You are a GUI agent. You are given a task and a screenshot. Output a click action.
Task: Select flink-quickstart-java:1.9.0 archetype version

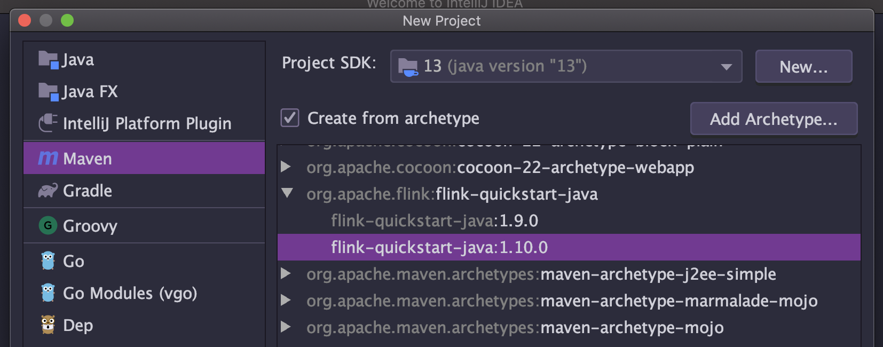coord(434,220)
